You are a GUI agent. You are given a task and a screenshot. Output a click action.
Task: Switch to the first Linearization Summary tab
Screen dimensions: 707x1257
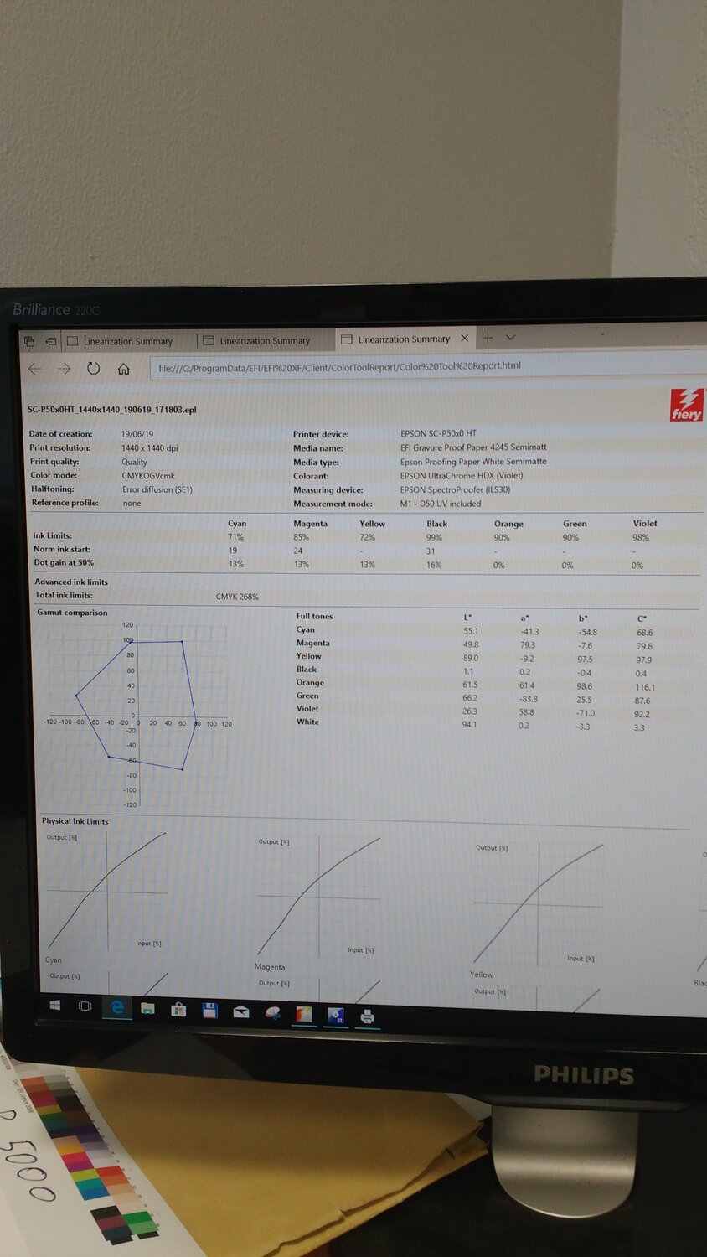coord(127,341)
